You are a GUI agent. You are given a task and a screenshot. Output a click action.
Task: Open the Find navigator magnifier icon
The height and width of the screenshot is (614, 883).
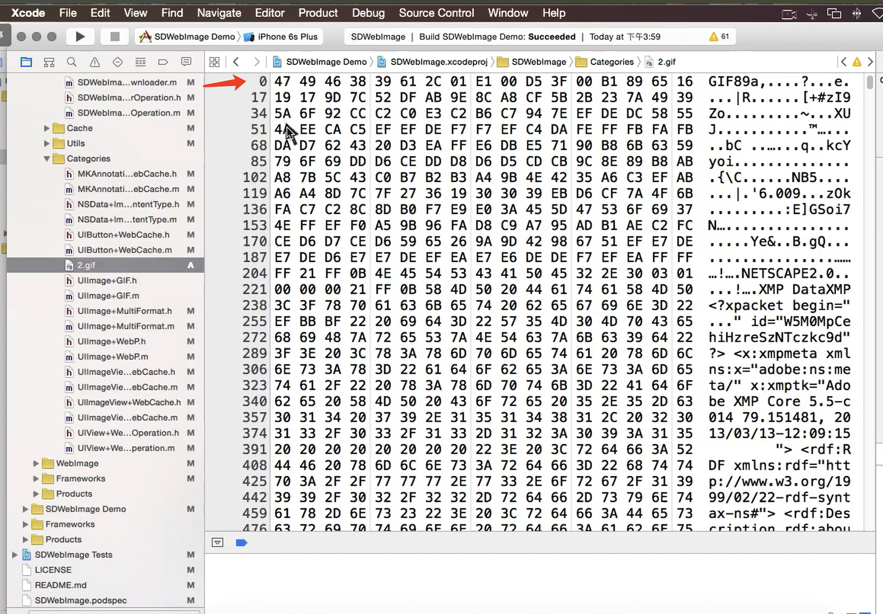click(x=72, y=62)
